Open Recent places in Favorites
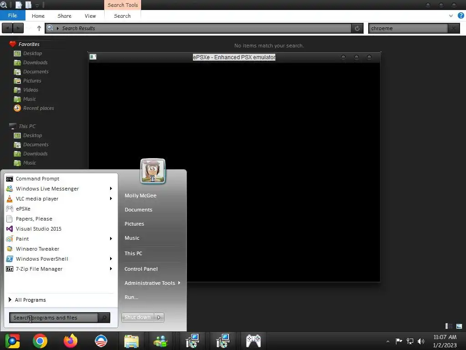 (x=34, y=108)
